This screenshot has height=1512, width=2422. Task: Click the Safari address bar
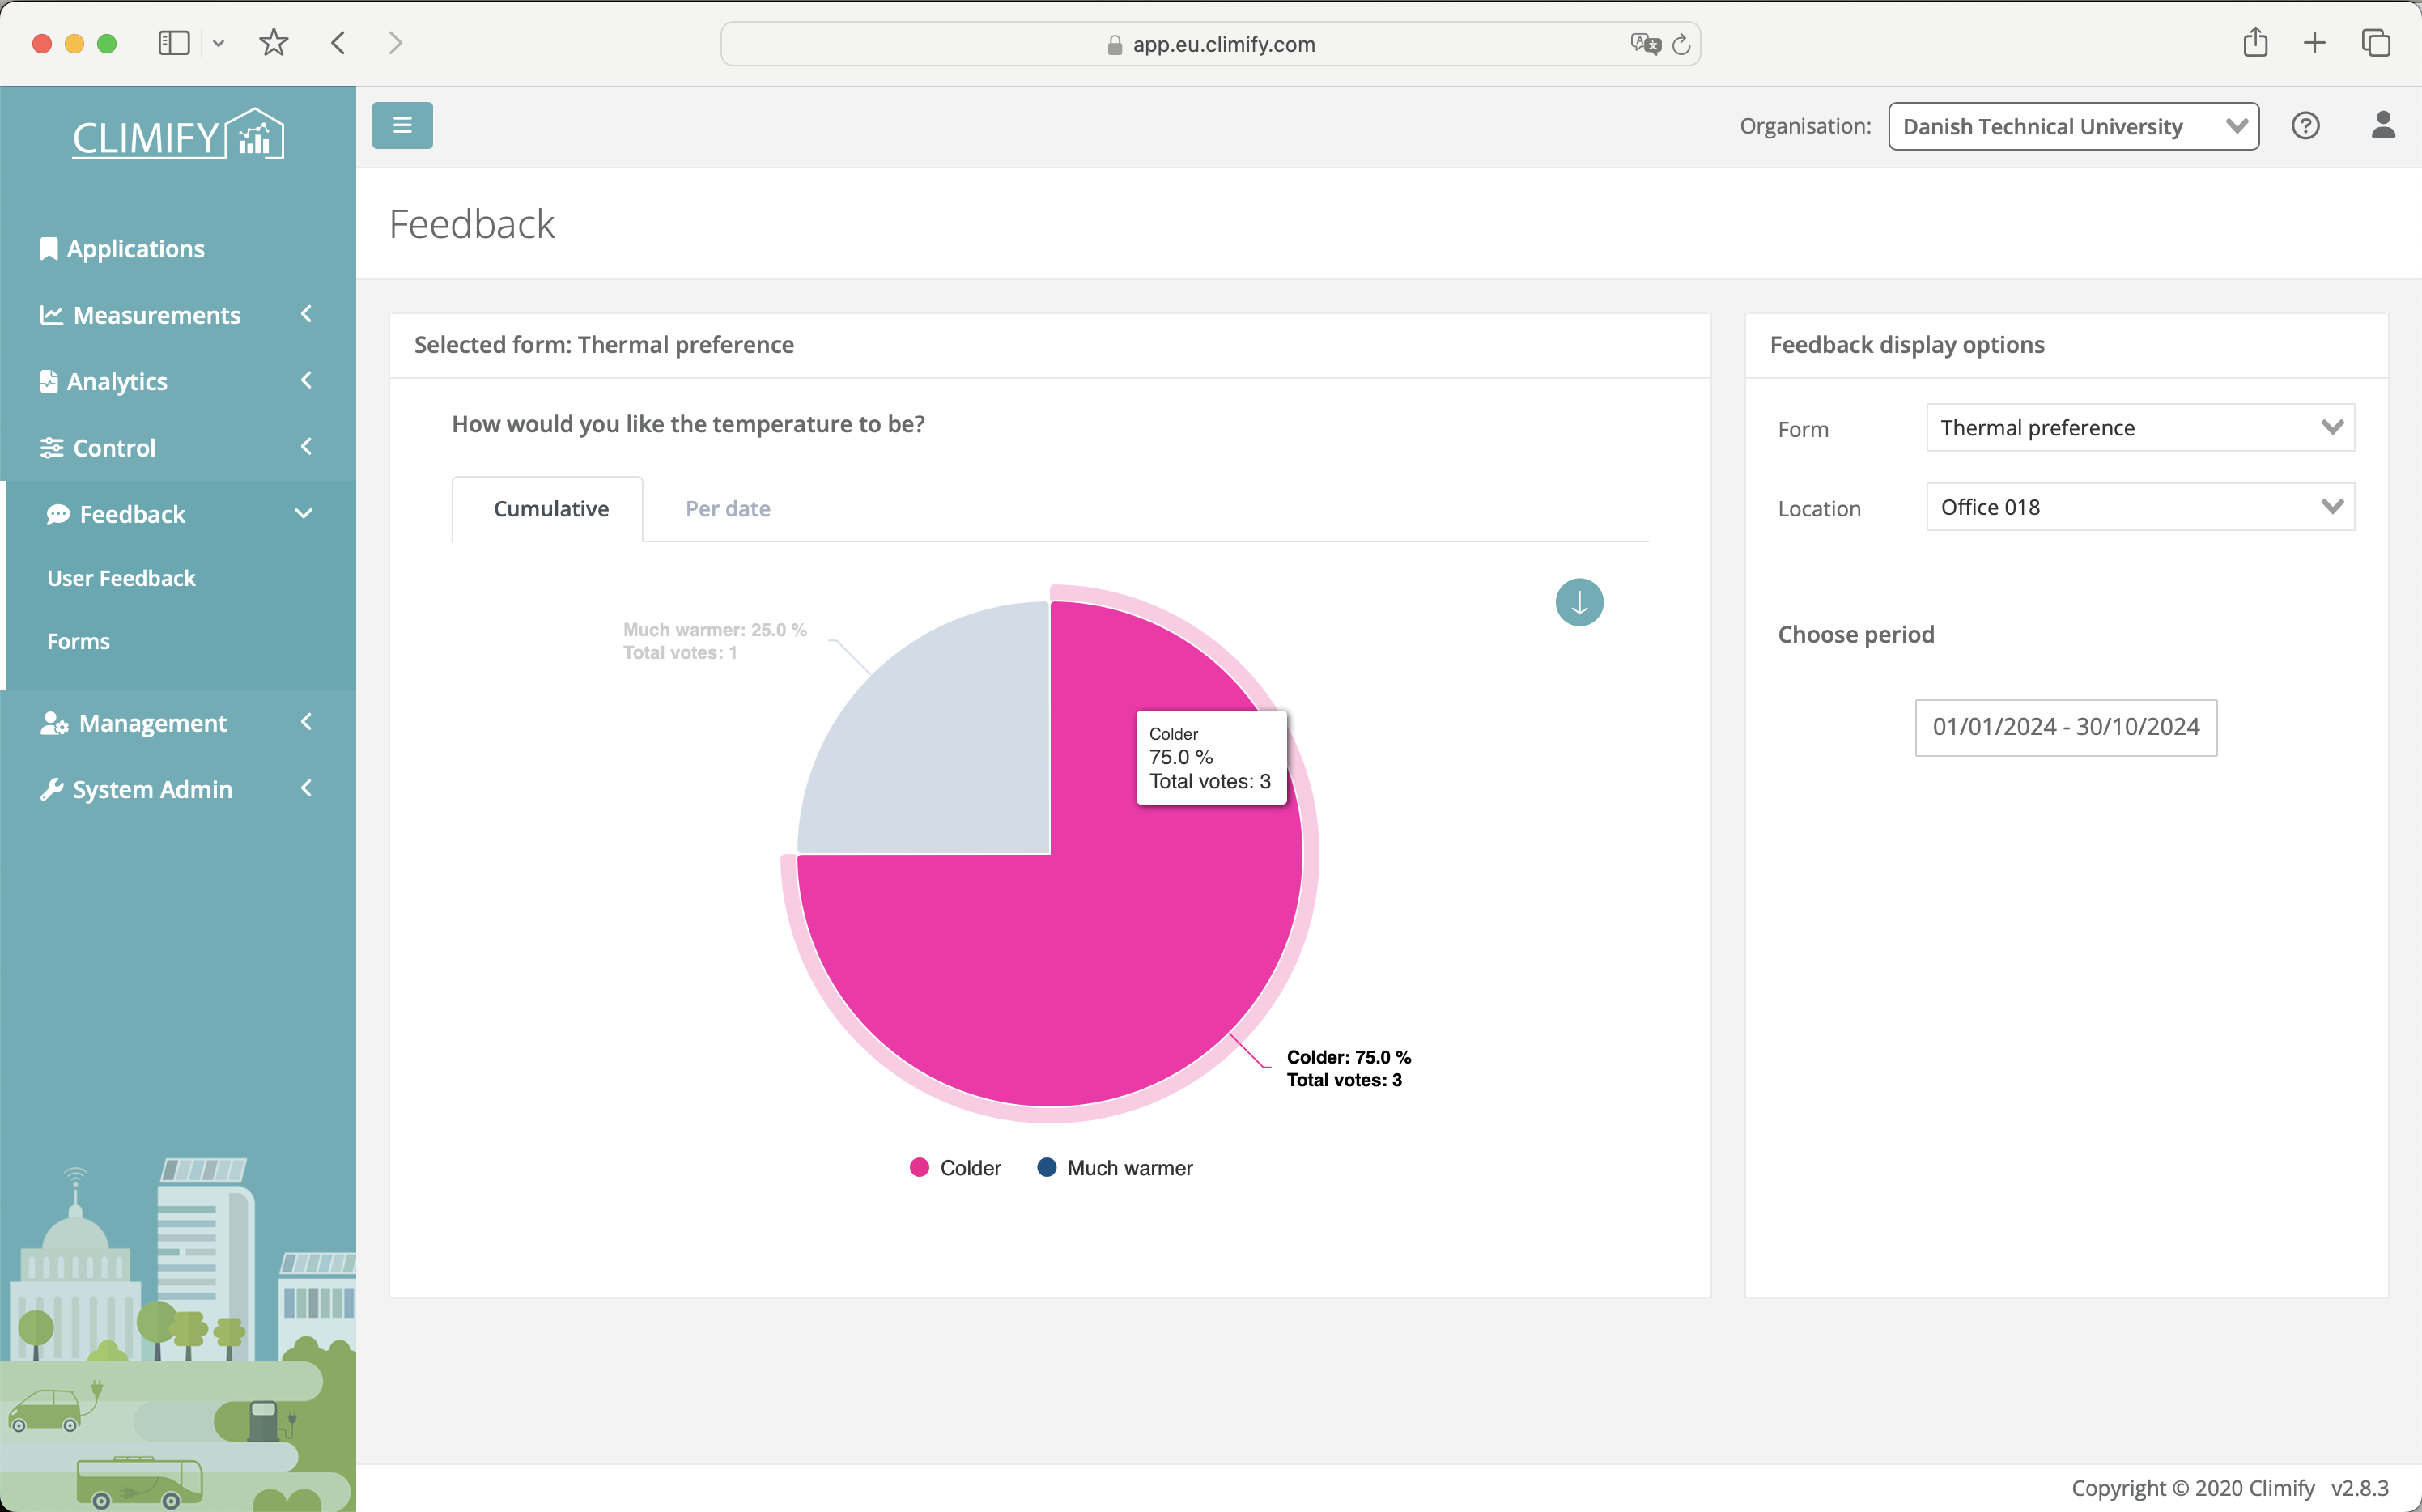click(x=1210, y=44)
